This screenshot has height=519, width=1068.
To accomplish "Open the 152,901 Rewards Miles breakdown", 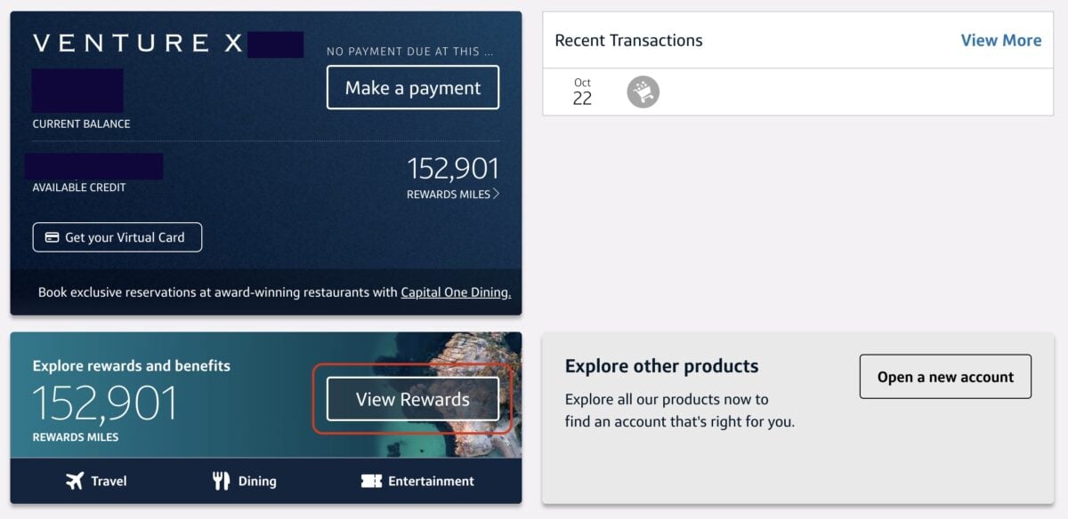I will [x=452, y=174].
